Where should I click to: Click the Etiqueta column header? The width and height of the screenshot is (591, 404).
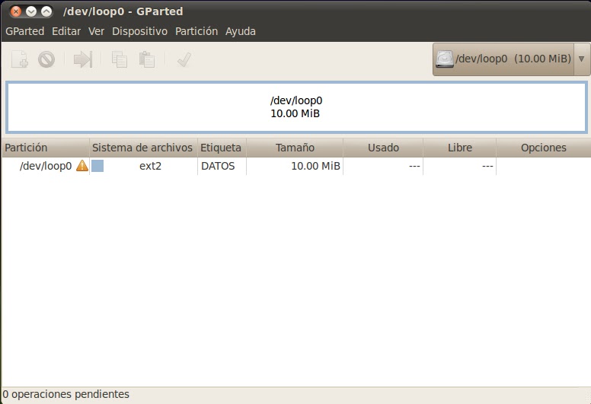pyautogui.click(x=222, y=148)
